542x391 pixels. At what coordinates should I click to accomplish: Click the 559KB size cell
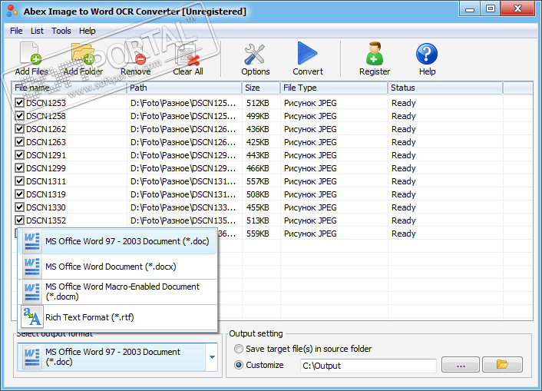[x=257, y=234]
